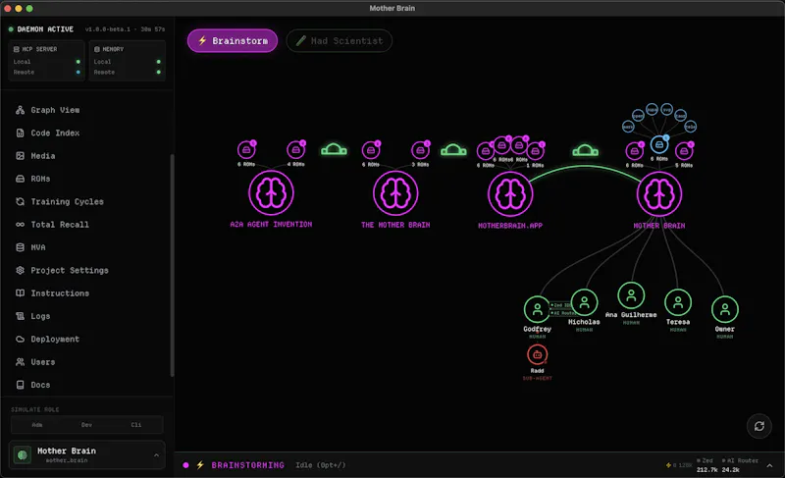This screenshot has height=478, width=785.
Task: Click the BRAINSTORMING status label
Action: [x=248, y=465]
